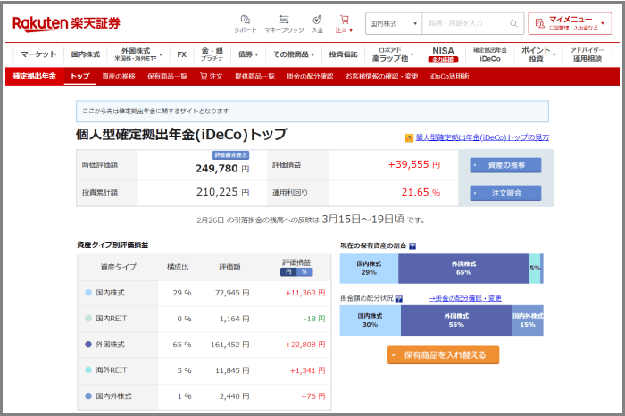Viewport: 625px width, 416px height.
Task: Click blue 資産の推移 button
Action: pos(505,165)
